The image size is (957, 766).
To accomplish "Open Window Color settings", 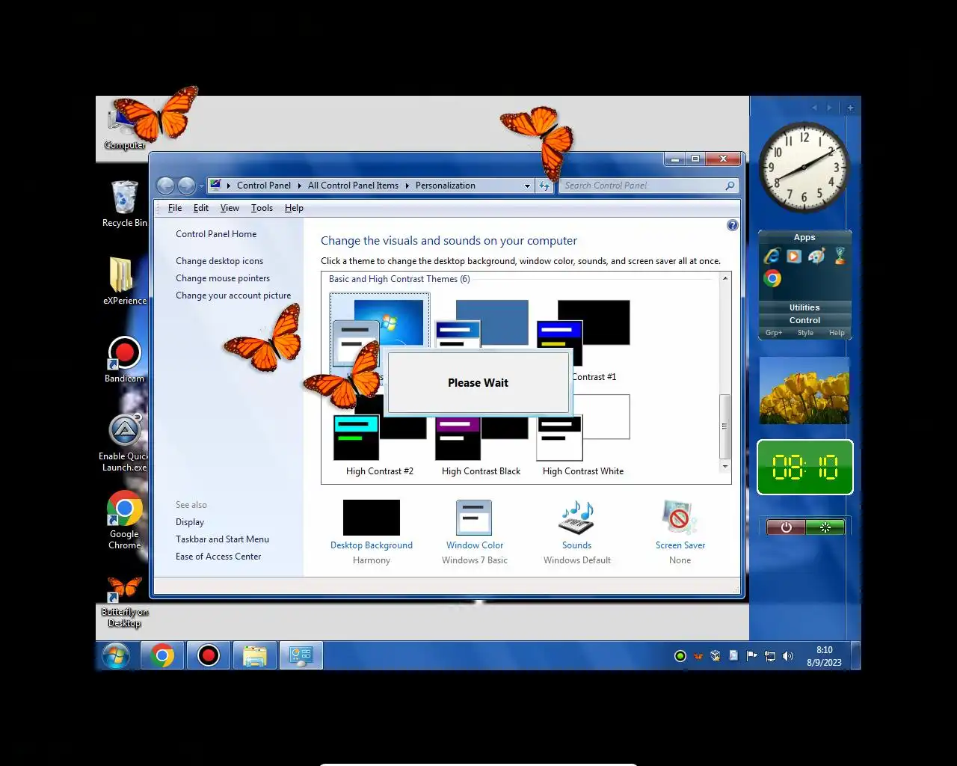I will point(475,532).
